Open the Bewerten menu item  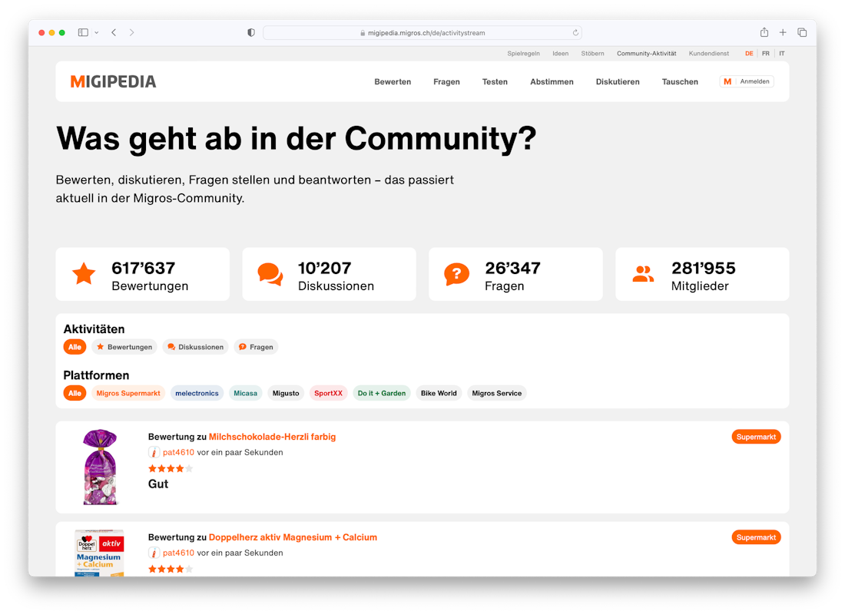point(393,82)
